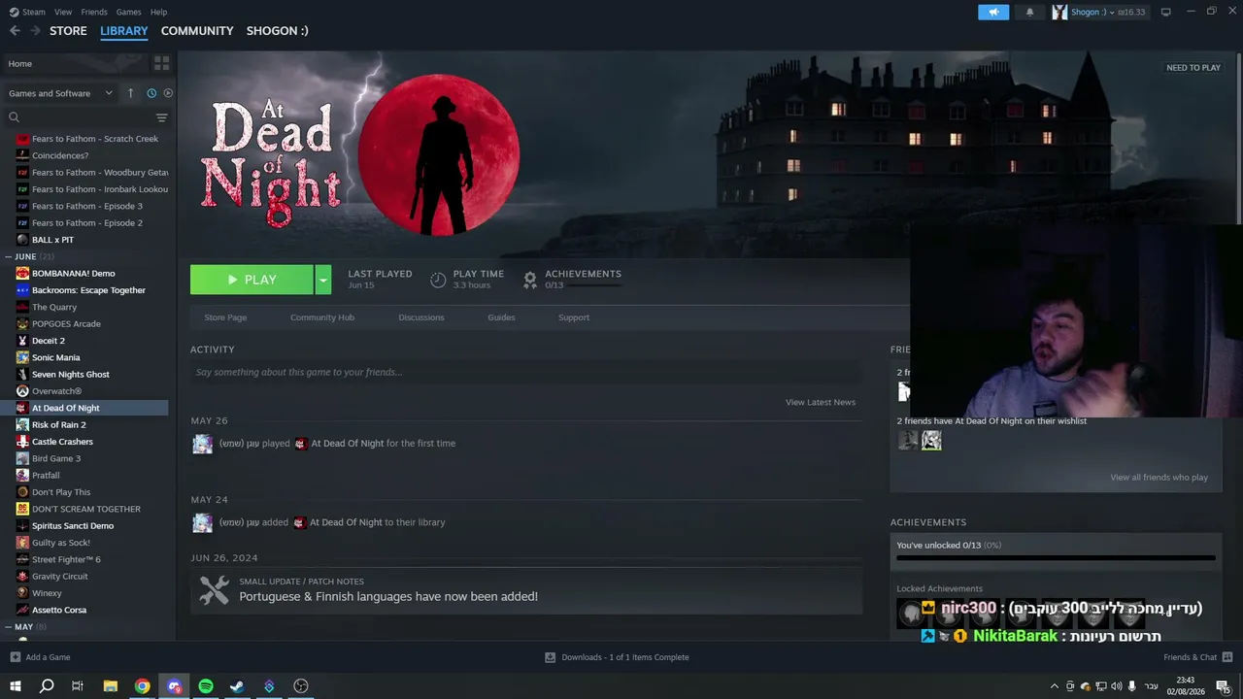Viewport: 1243px width, 699px height.
Task: Click the NEED TO PLAY collection tag
Action: (1193, 68)
